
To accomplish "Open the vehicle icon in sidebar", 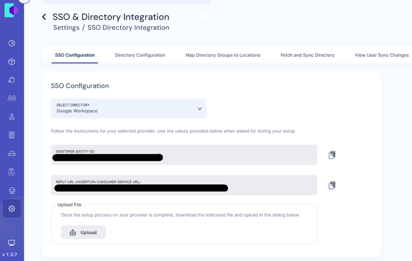I will (x=12, y=154).
